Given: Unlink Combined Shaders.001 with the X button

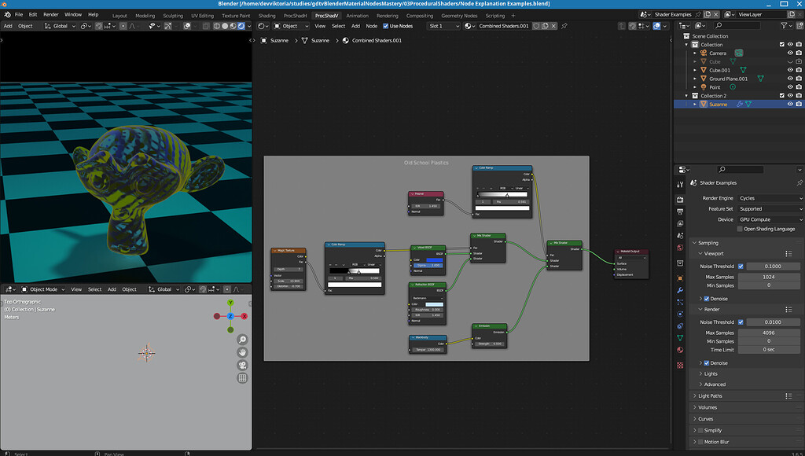Looking at the screenshot, I should [554, 26].
